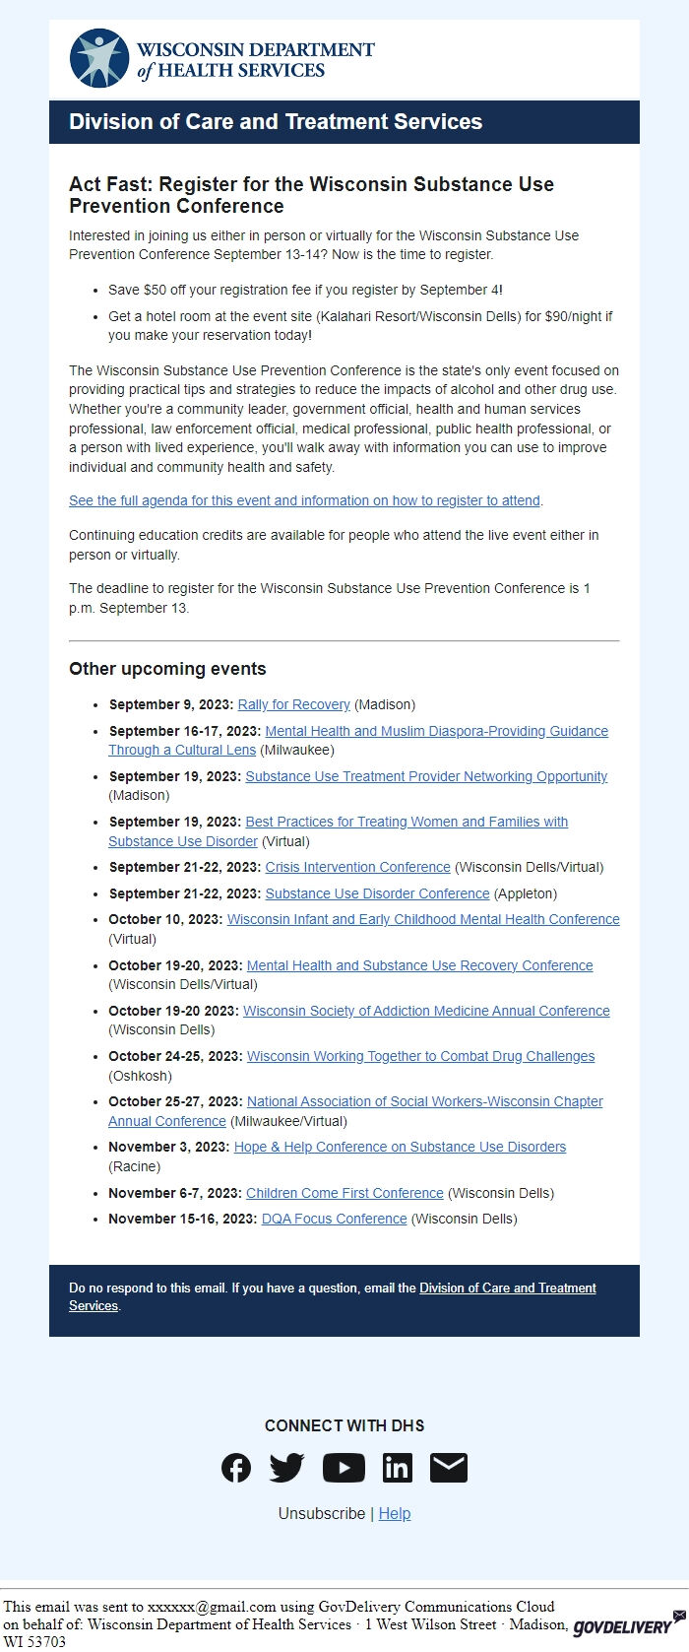Click the email envelope icon in the footer
689x1652 pixels.
pyautogui.click(x=451, y=1467)
